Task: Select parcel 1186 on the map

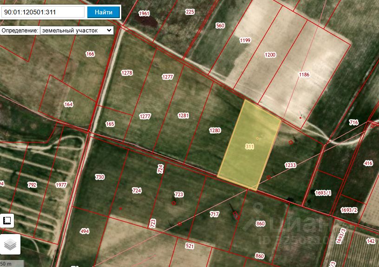Action: point(304,75)
